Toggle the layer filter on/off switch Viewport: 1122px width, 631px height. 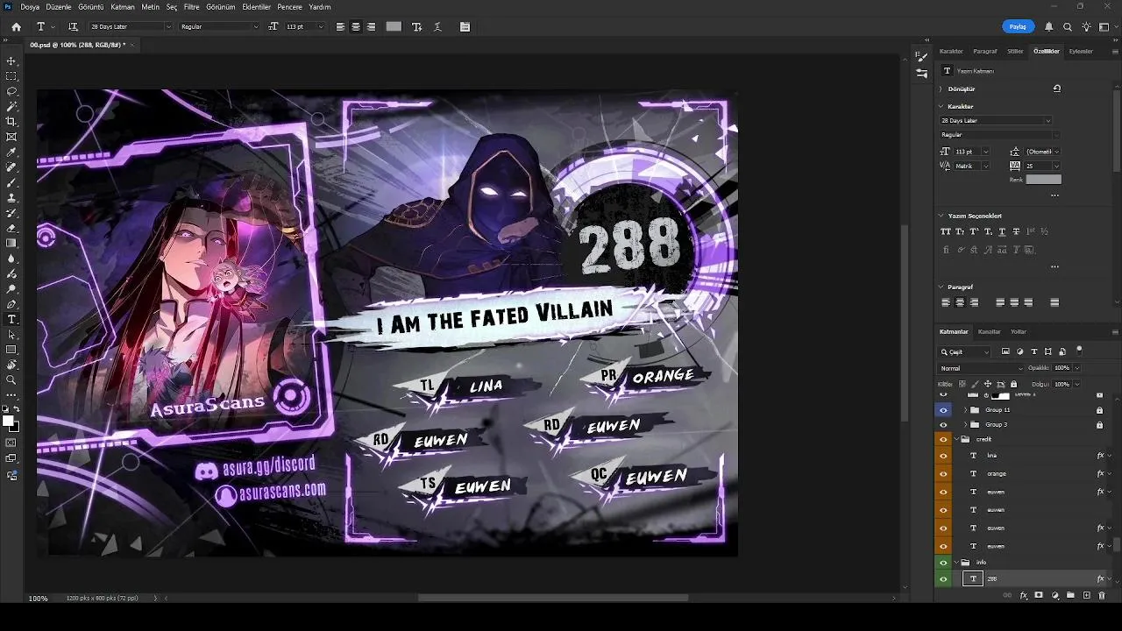point(1078,351)
